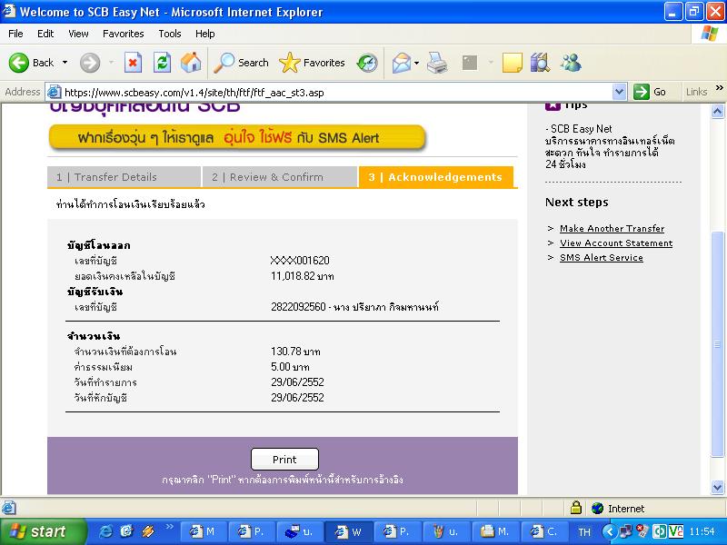Screen dimensions: 727x545
Task: Open the View menu
Action: pyautogui.click(x=78, y=34)
